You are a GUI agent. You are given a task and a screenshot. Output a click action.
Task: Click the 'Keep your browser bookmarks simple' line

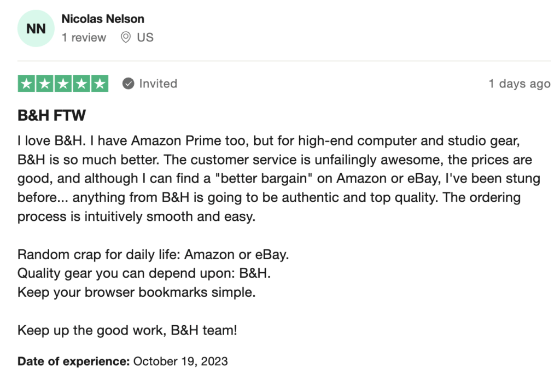click(136, 292)
